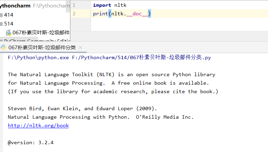Click the Python icon on the run tab
Image resolution: width=268 pixels, height=152 pixels.
(x=3, y=47)
